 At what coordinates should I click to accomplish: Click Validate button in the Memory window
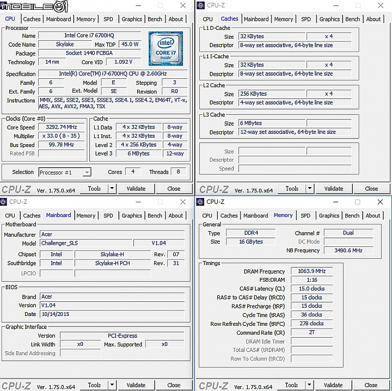[x=333, y=385]
